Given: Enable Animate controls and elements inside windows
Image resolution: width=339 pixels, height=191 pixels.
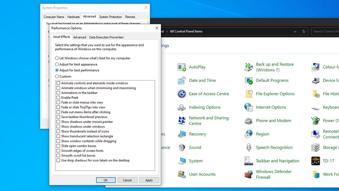Looking at the screenshot, I should pyautogui.click(x=58, y=83).
